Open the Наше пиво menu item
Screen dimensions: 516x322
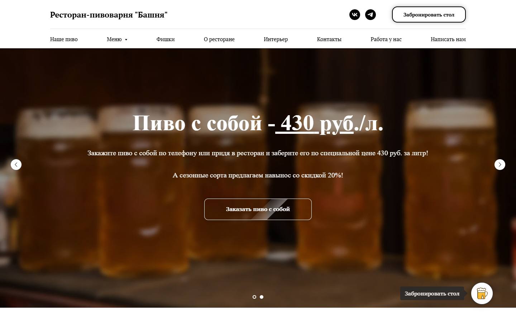pyautogui.click(x=64, y=39)
